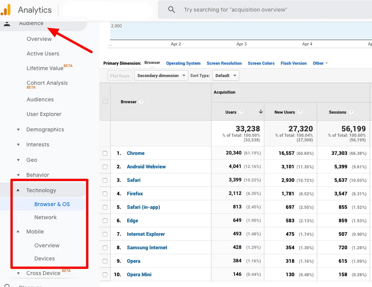The width and height of the screenshot is (372, 287).
Task: Switch primary dimension to Operating System
Action: 183,63
